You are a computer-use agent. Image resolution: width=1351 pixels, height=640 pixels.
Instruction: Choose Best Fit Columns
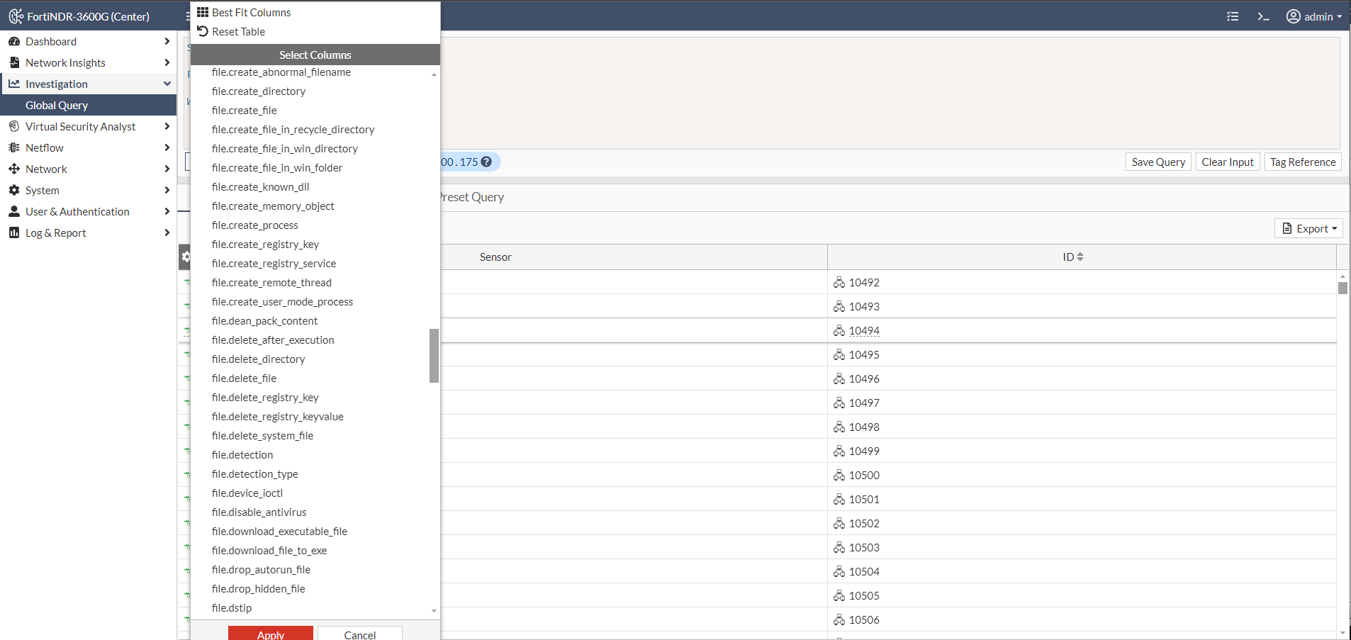[251, 12]
